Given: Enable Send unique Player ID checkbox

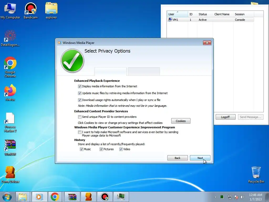Looking at the screenshot, I should coord(80,117).
